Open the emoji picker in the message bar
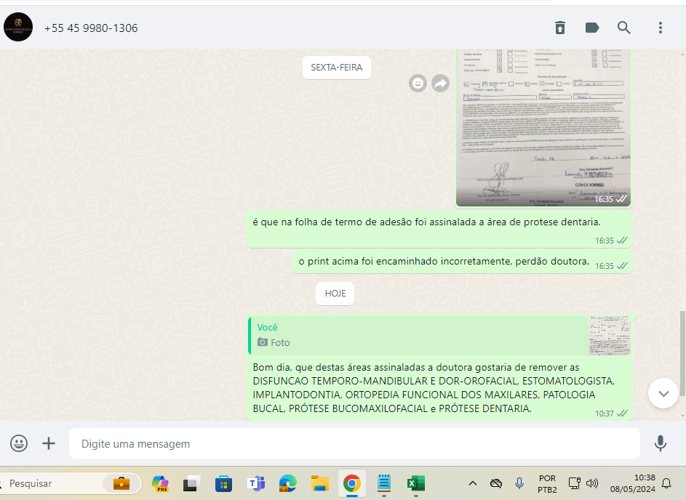The image size is (686, 500). click(19, 443)
